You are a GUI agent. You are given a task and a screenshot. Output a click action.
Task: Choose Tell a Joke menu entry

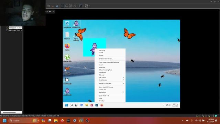pyautogui.click(x=102, y=68)
